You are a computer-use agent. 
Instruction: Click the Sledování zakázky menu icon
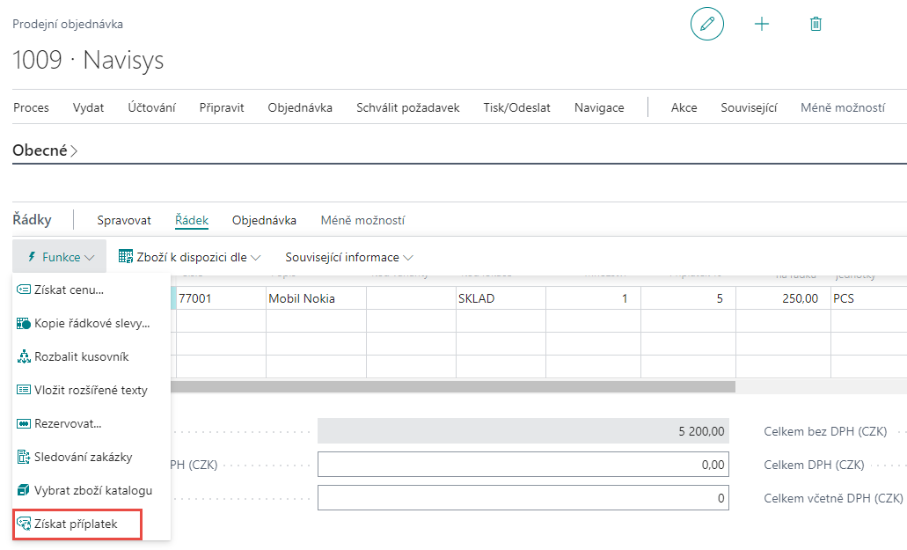[x=24, y=457]
